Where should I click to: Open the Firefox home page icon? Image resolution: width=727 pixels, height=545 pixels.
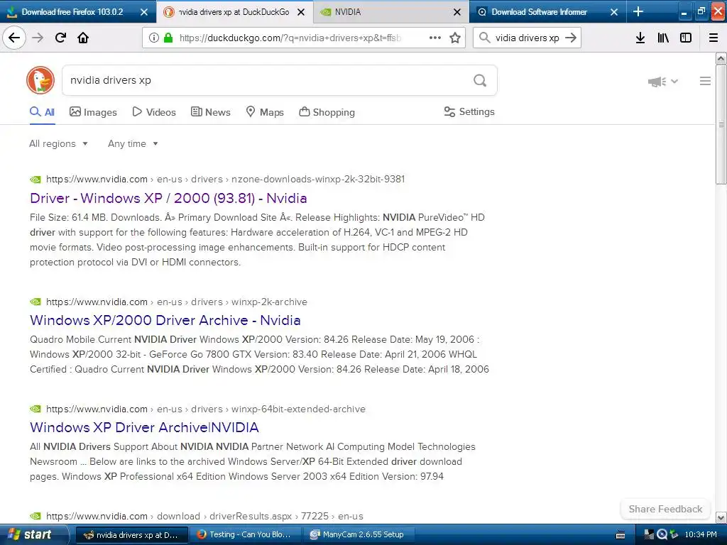[83, 38]
